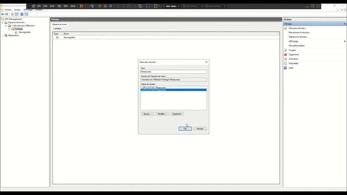Viewport: 347px width, 195px height.
Task: Select the highlighted SRV-DATA02 Ressources target
Action: (173, 90)
